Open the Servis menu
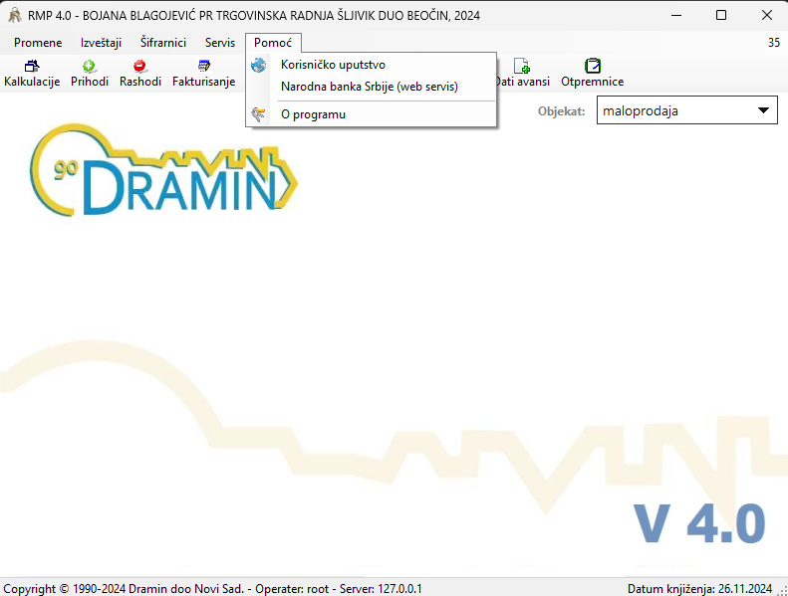The height and width of the screenshot is (596, 788). [220, 43]
